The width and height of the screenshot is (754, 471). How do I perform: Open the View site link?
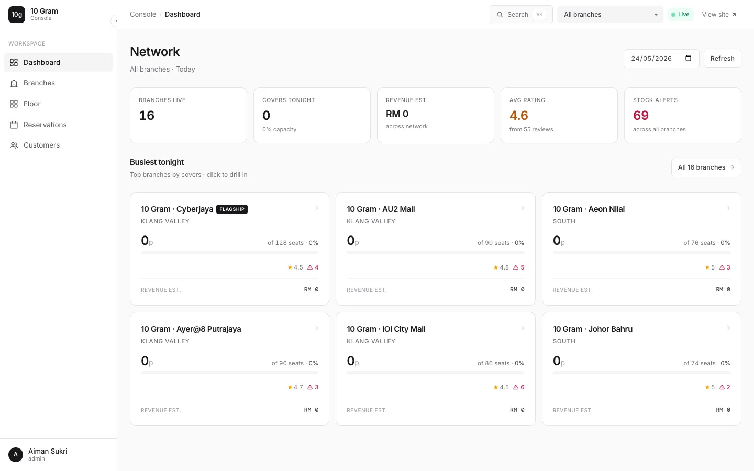pyautogui.click(x=719, y=15)
